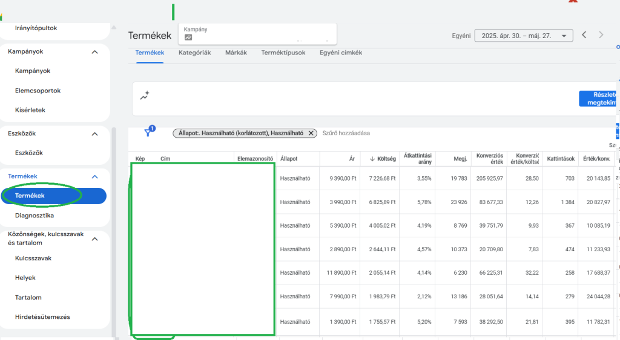
Task: Open the Kampány selector box
Action: tap(257, 33)
